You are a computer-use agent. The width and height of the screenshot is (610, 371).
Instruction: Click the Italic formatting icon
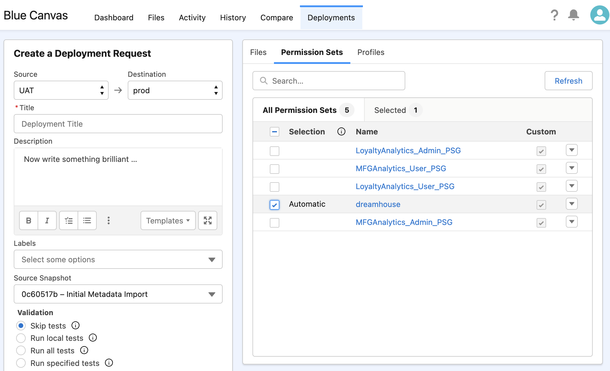pos(47,220)
